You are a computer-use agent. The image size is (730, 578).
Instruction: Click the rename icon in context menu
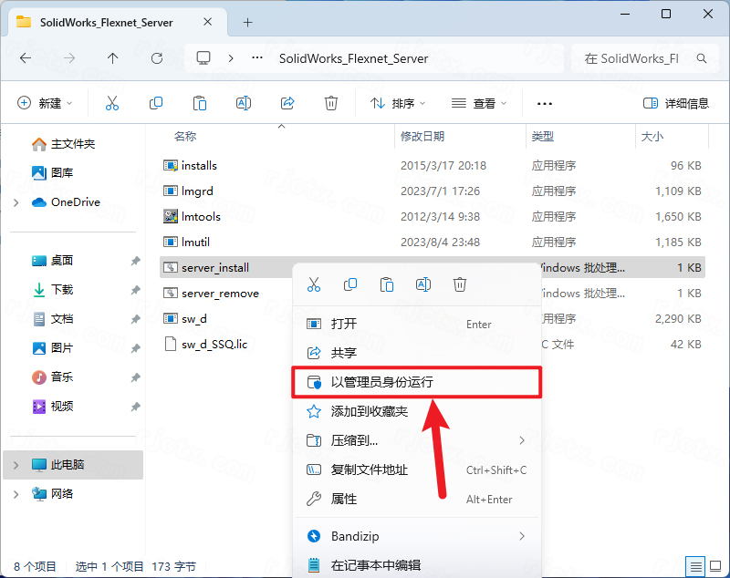point(423,284)
